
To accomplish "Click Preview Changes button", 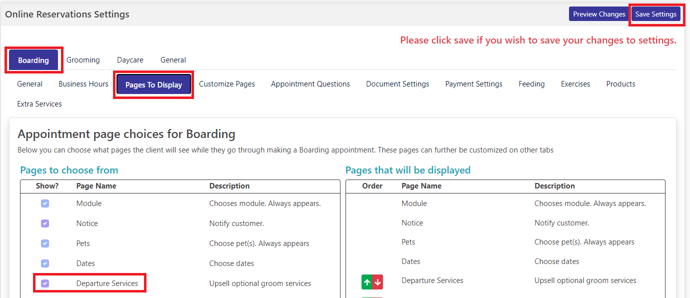I will tap(599, 14).
